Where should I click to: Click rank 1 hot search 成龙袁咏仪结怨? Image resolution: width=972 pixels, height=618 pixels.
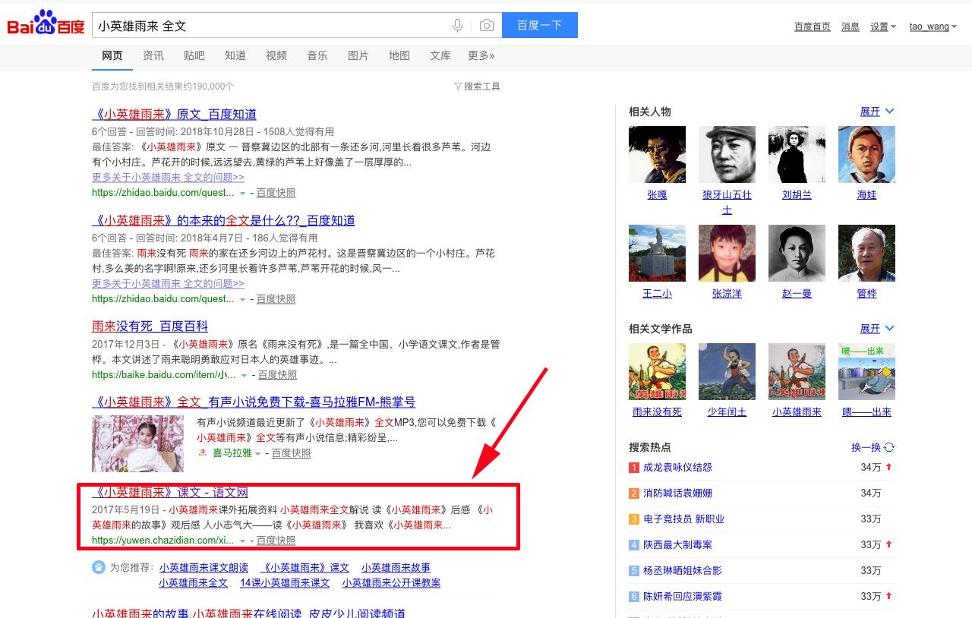click(677, 467)
